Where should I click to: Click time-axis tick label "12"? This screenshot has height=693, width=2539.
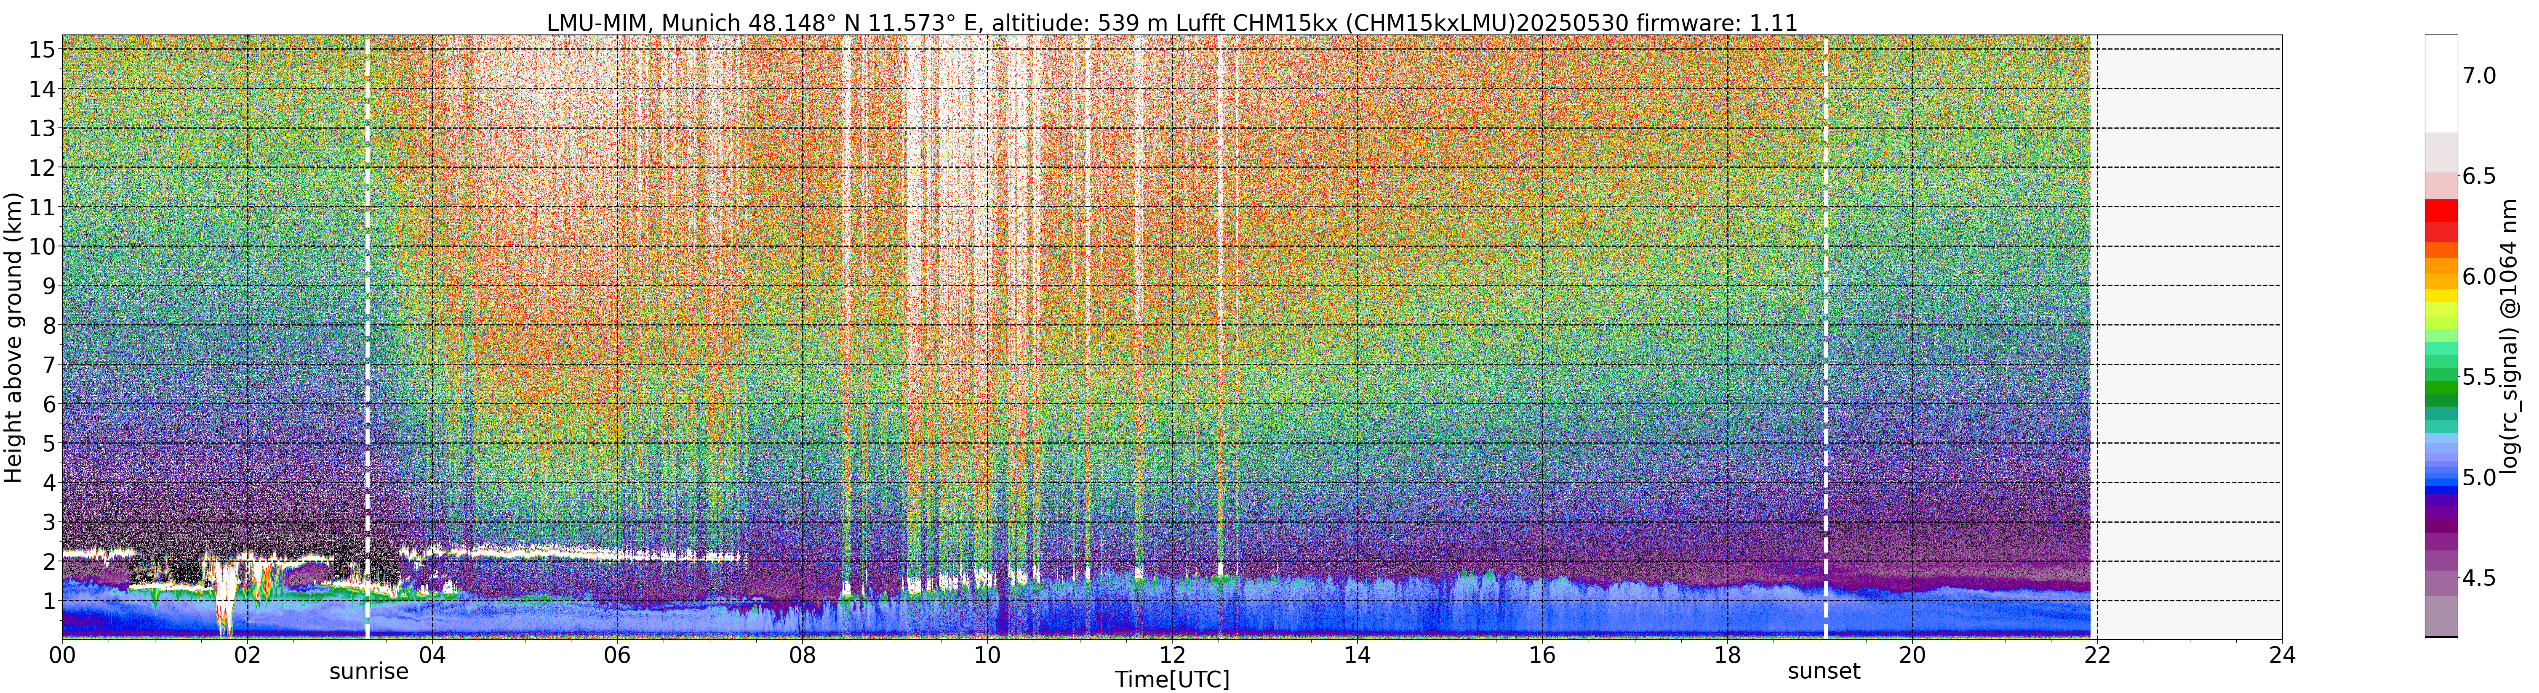pos(1172,656)
